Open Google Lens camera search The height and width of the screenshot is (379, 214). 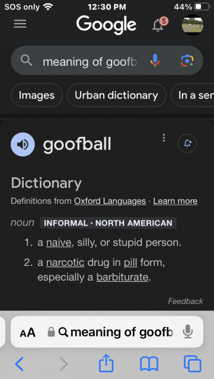click(x=187, y=60)
